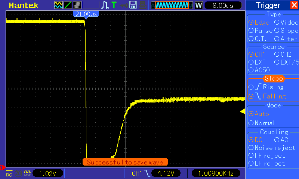299x179 pixels.
Task: Click the DC coupling icon in status bar
Action: pos(9,173)
